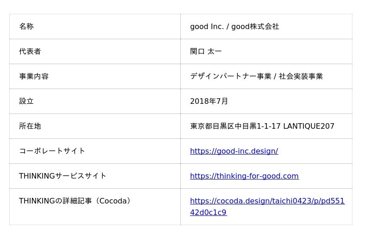Viewport: 370px width, 239px height.
Task: Click the THINKINGの詳細記事（Cocoda） label
Action: point(76,201)
